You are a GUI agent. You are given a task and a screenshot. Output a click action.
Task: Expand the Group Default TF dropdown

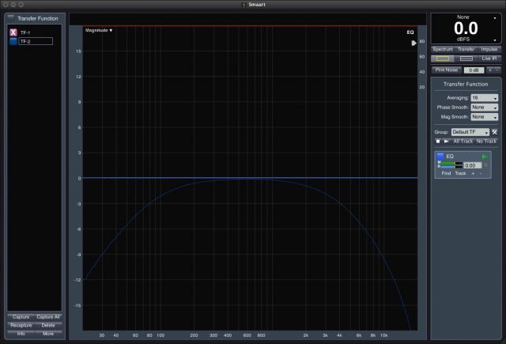(x=470, y=131)
